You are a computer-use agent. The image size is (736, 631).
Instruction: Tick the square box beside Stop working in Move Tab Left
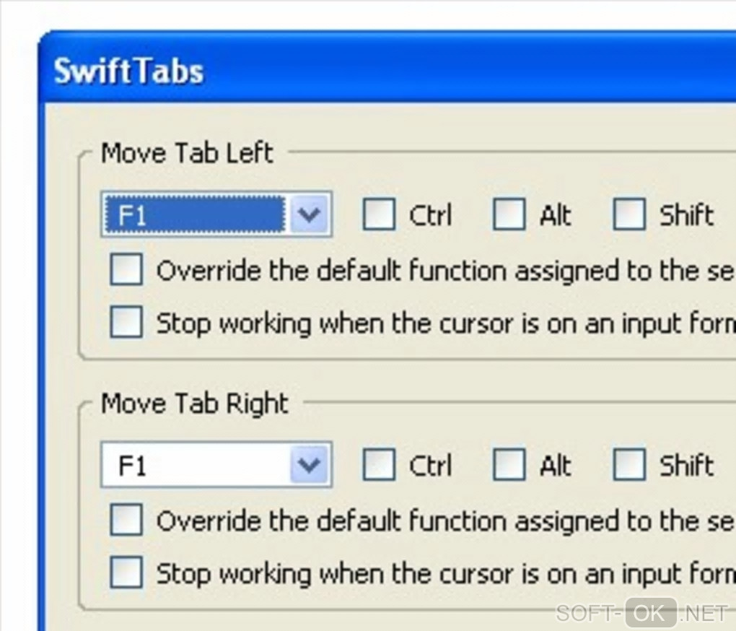[x=126, y=323]
